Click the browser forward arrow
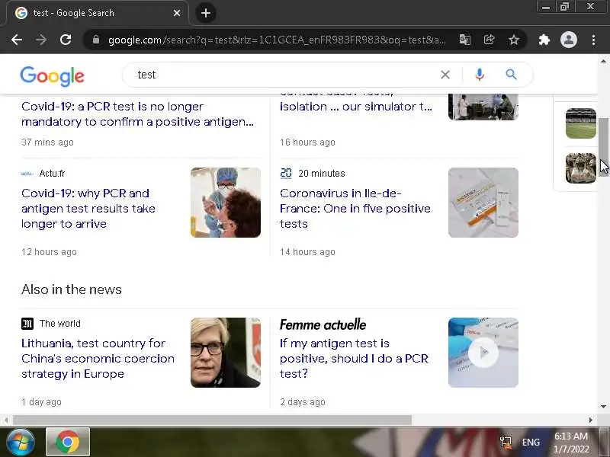 41,40
